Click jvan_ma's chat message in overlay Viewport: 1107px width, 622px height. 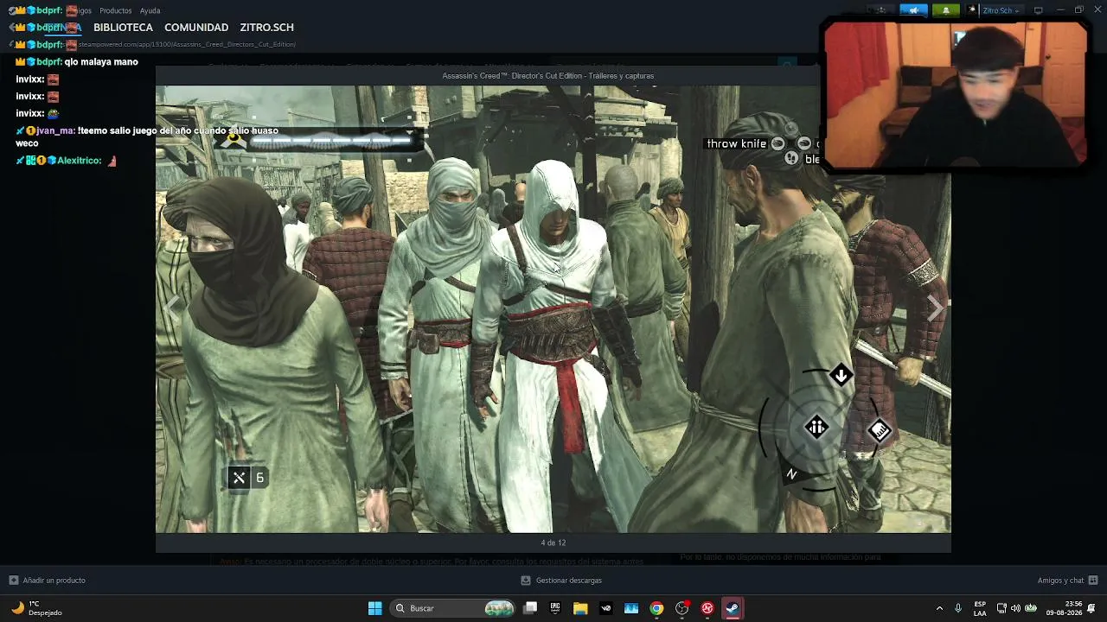147,136
